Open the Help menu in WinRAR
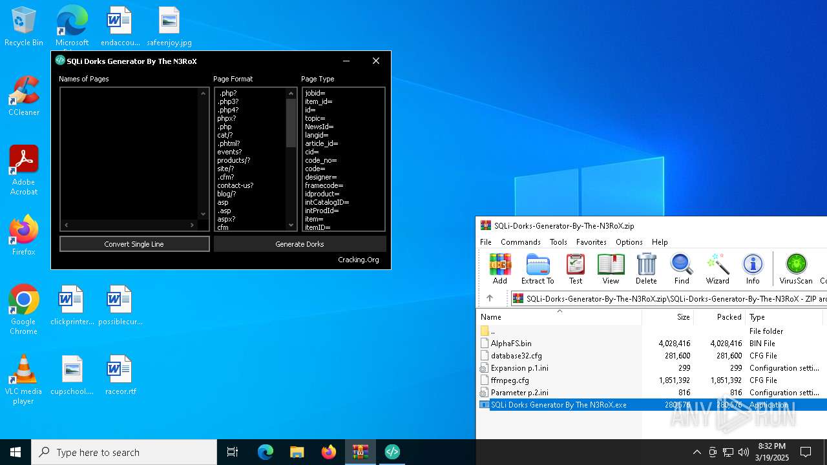This screenshot has height=465, width=827. click(x=660, y=242)
